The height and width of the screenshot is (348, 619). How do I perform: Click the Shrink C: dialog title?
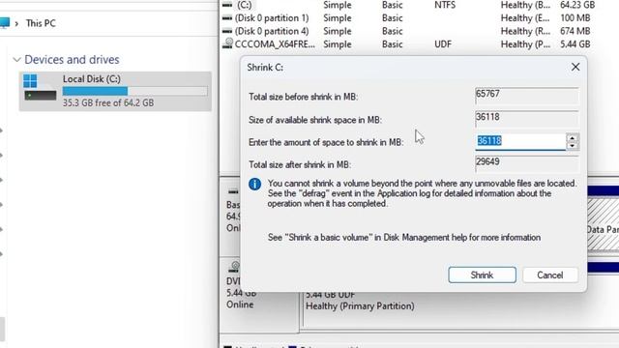click(265, 68)
